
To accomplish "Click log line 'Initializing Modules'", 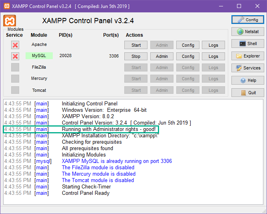I will pyautogui.click(x=84, y=155).
